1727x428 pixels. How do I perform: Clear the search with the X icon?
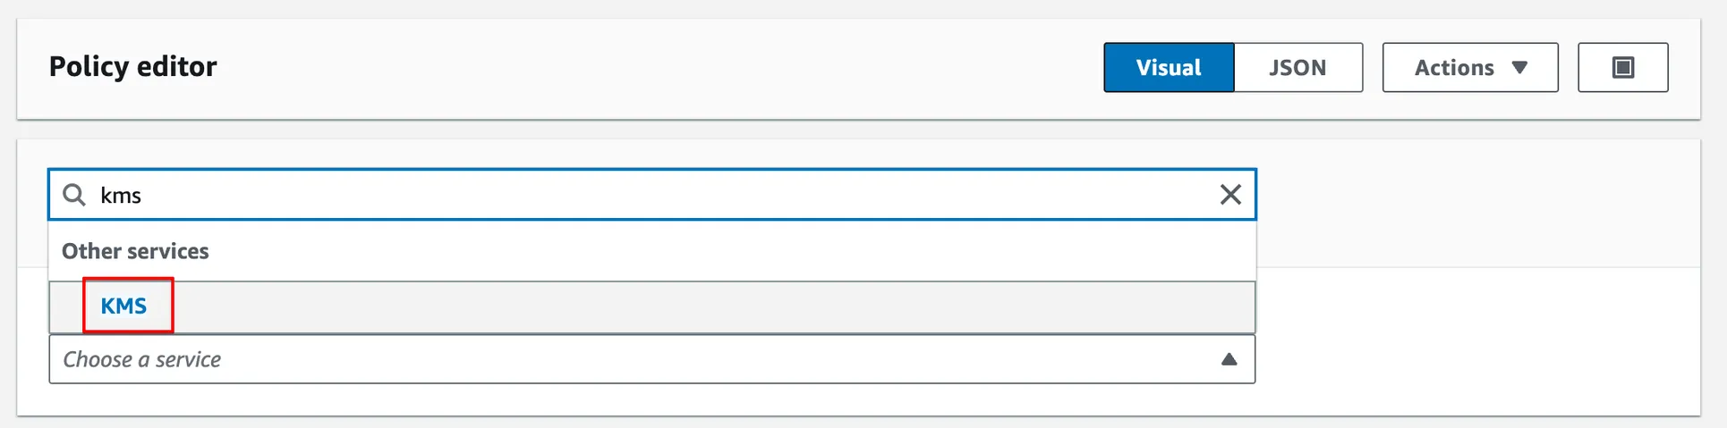tap(1230, 195)
